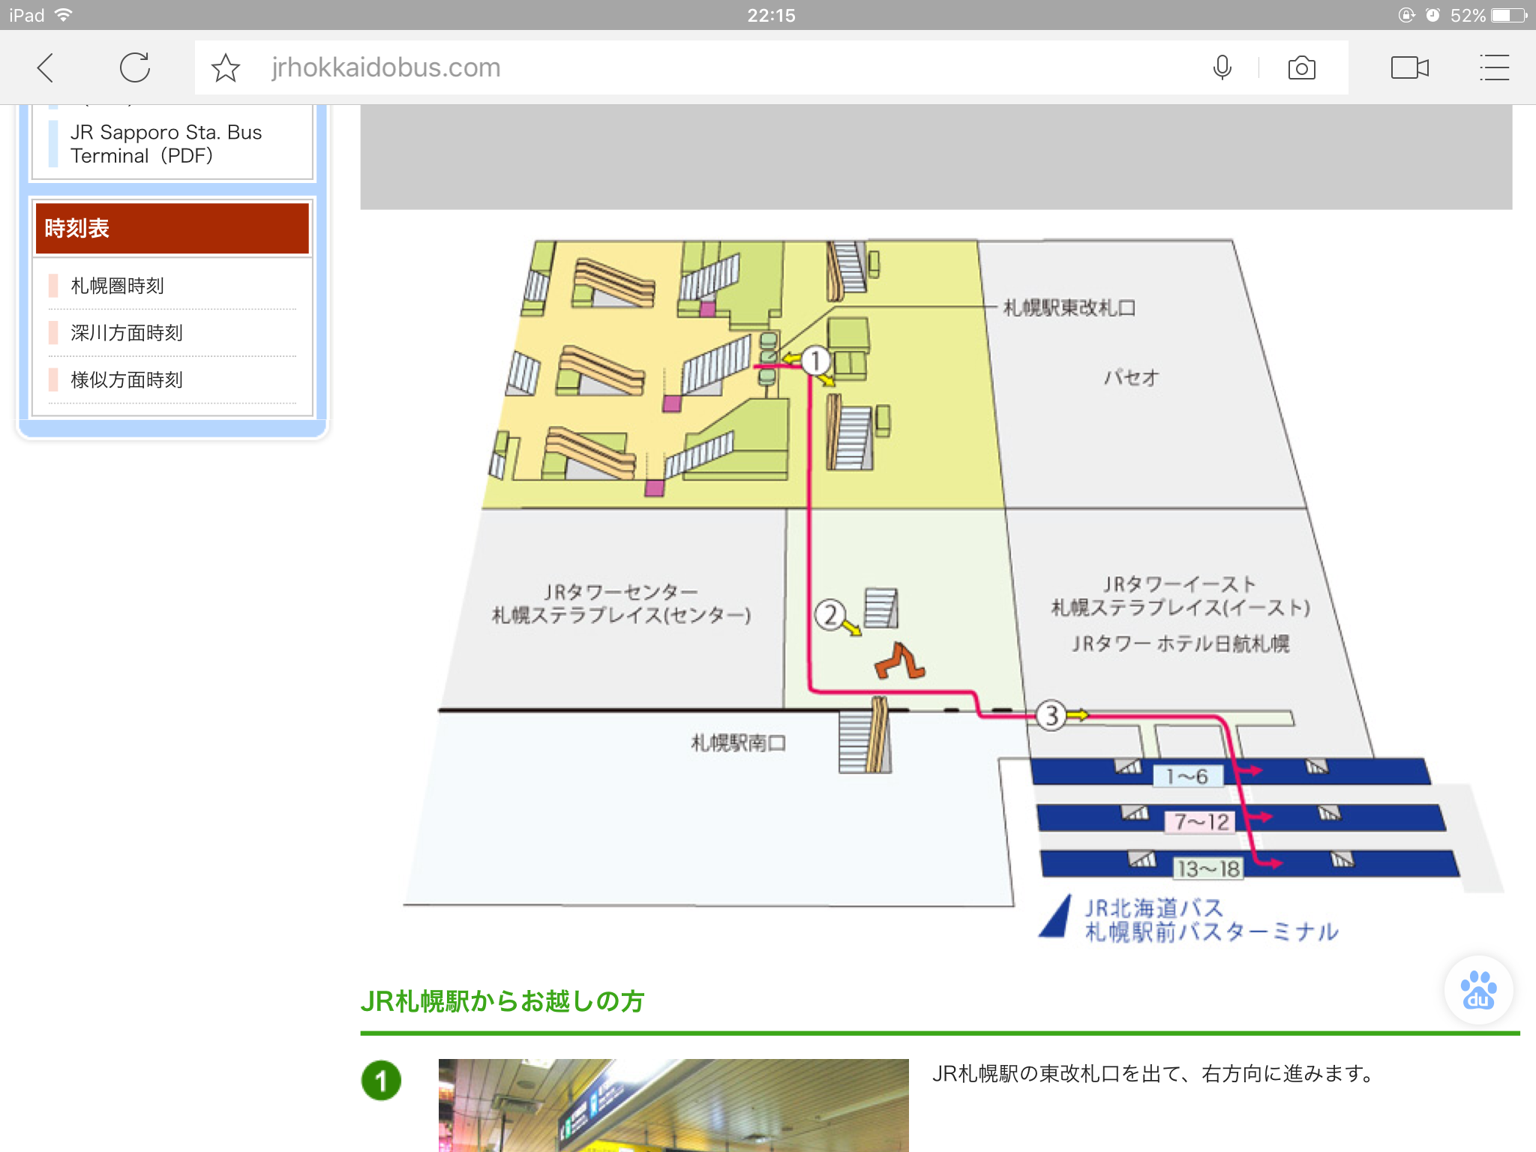1536x1152 pixels.
Task: Tap the 札幌駅東改札口 map label
Action: click(x=1069, y=307)
